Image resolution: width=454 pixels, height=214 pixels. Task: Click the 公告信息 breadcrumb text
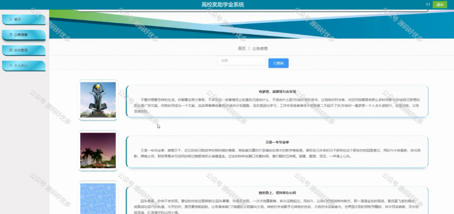260,48
